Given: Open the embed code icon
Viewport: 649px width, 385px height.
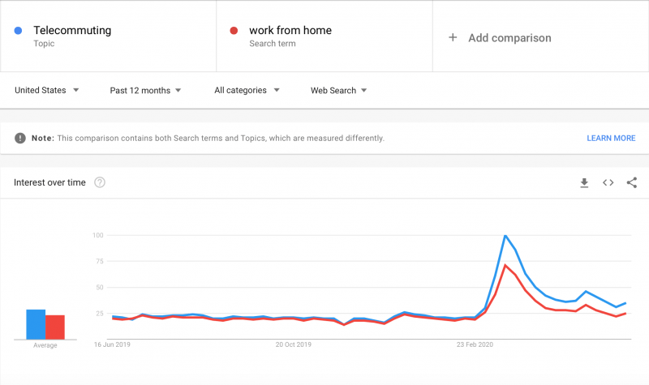Looking at the screenshot, I should (608, 182).
